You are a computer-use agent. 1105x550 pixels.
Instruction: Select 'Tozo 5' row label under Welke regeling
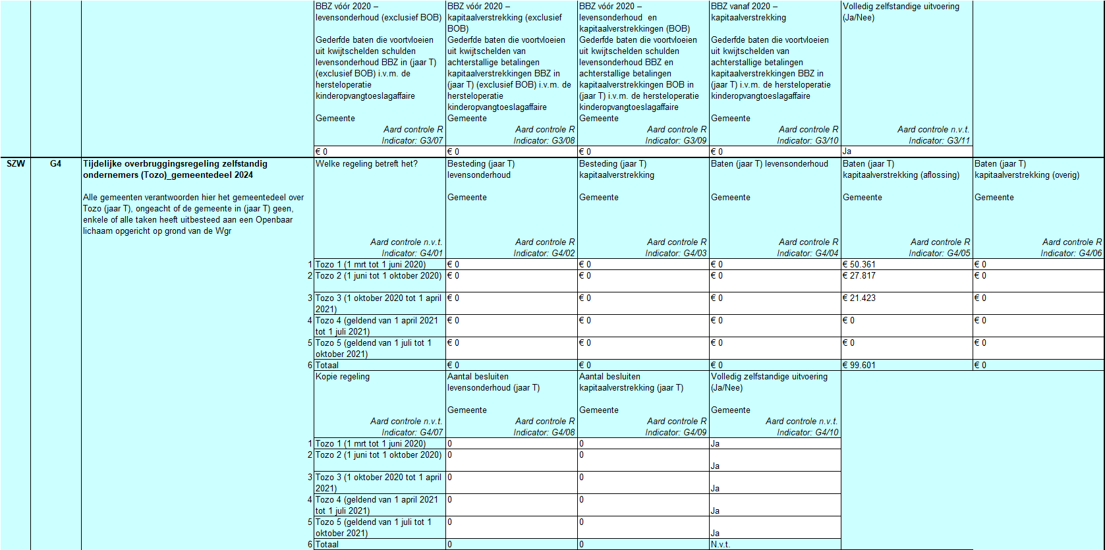(380, 348)
